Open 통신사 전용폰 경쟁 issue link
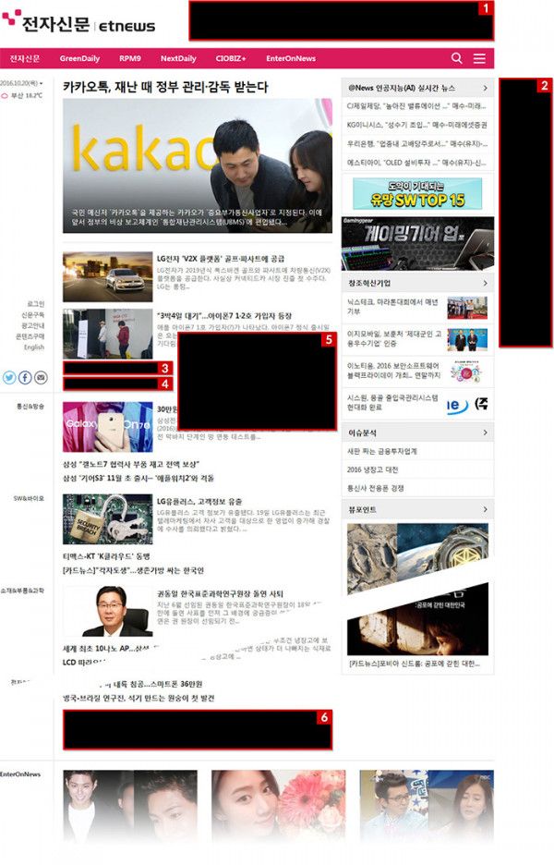554x865 pixels. (x=376, y=488)
